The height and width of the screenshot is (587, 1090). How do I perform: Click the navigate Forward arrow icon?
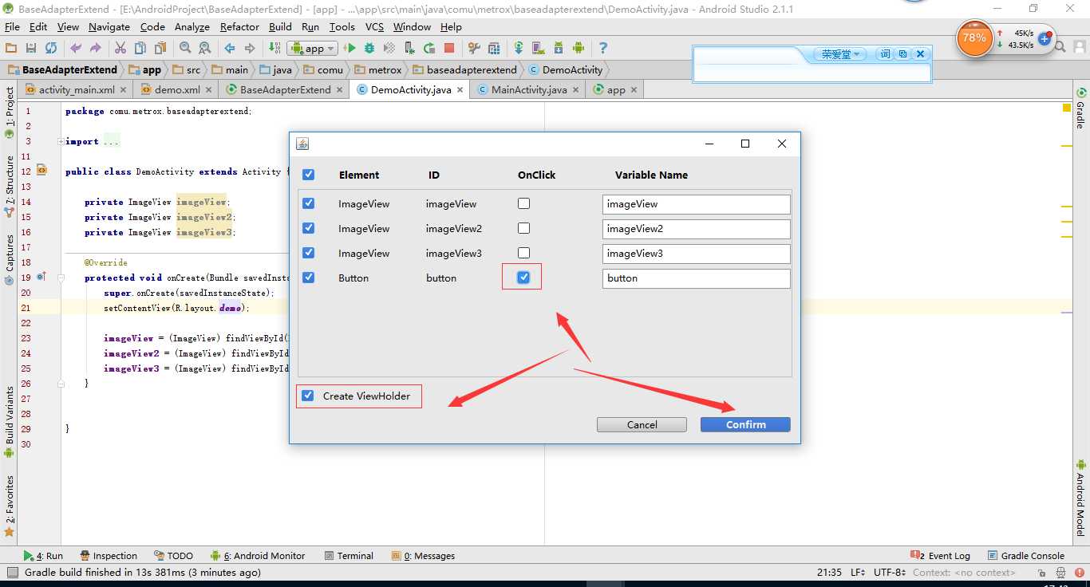250,48
